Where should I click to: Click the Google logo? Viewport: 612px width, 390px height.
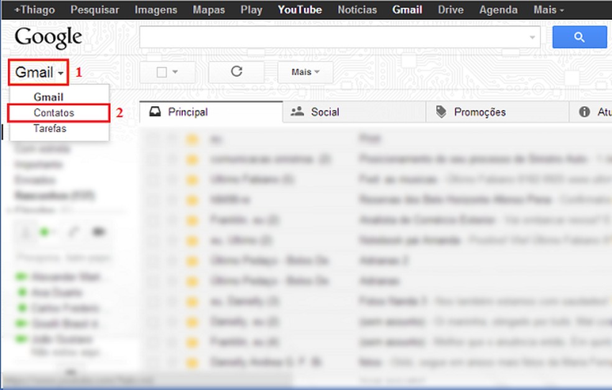[x=49, y=37]
